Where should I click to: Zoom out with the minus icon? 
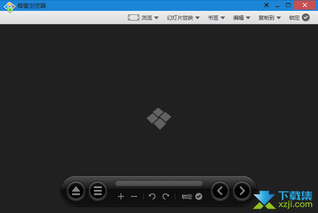[134, 196]
